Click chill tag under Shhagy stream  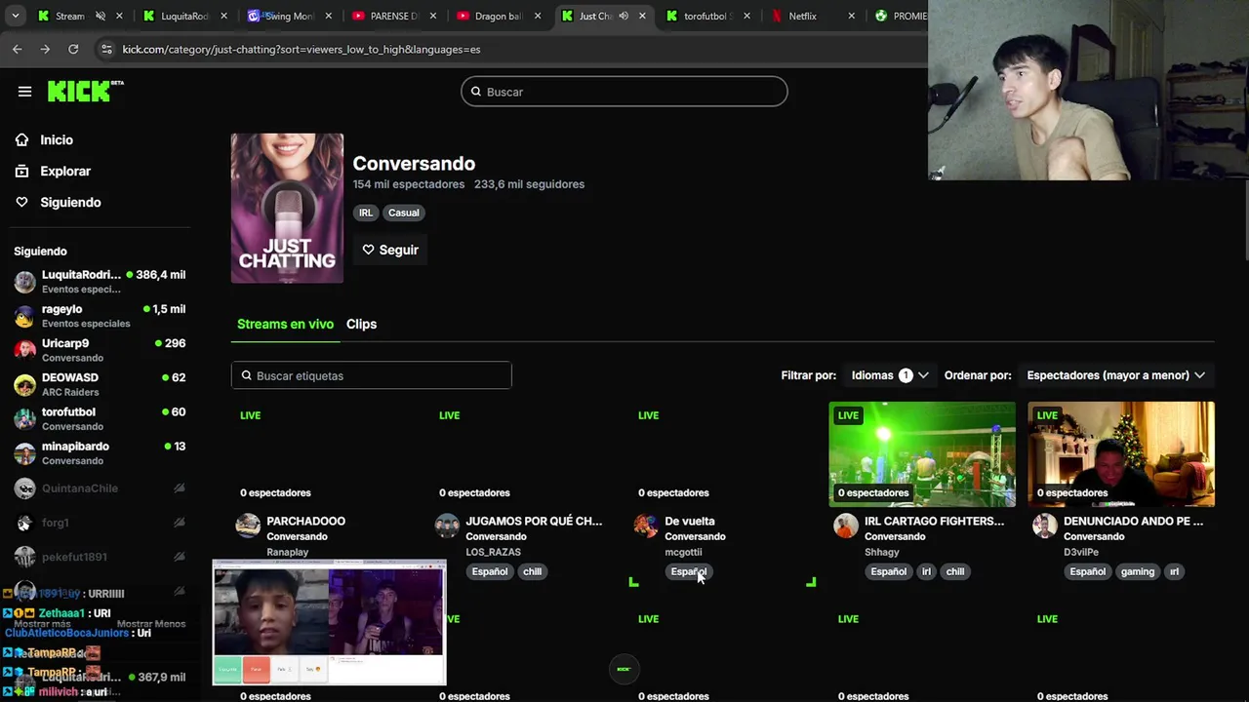coord(955,571)
